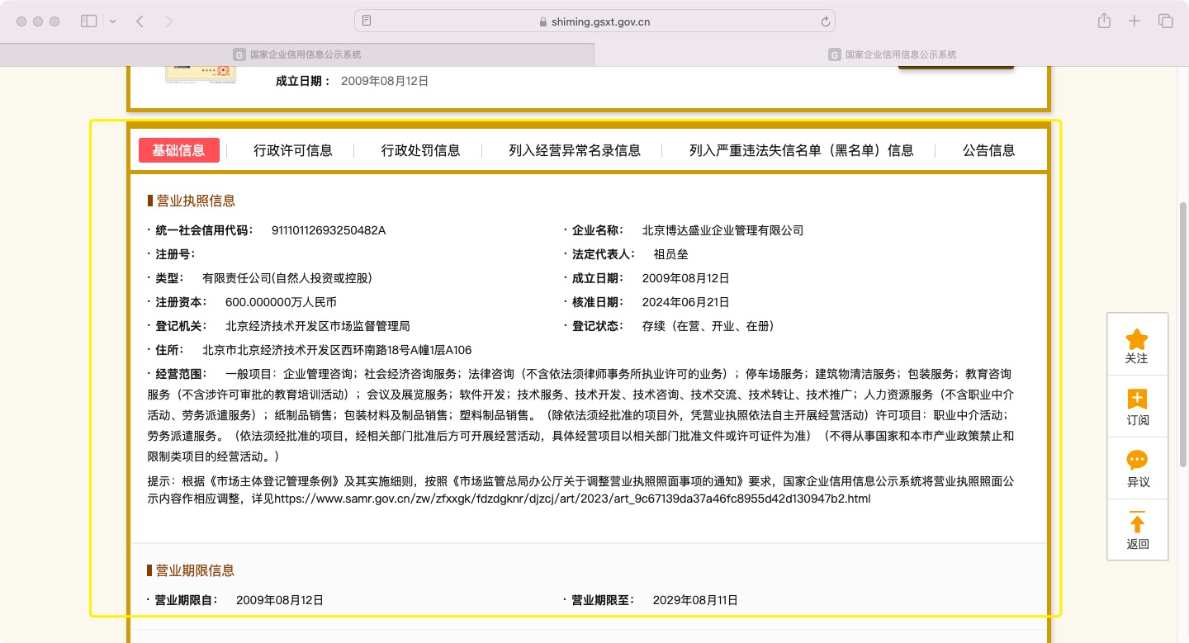Viewport: 1189px width, 643px height.
Task: Open the 列入经营异常名录信息 tab
Action: pos(575,150)
